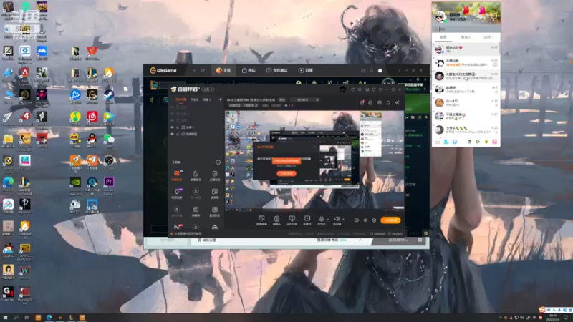This screenshot has height=322, width=573.
Task: Expand the microphone options arrow
Action: 327,220
